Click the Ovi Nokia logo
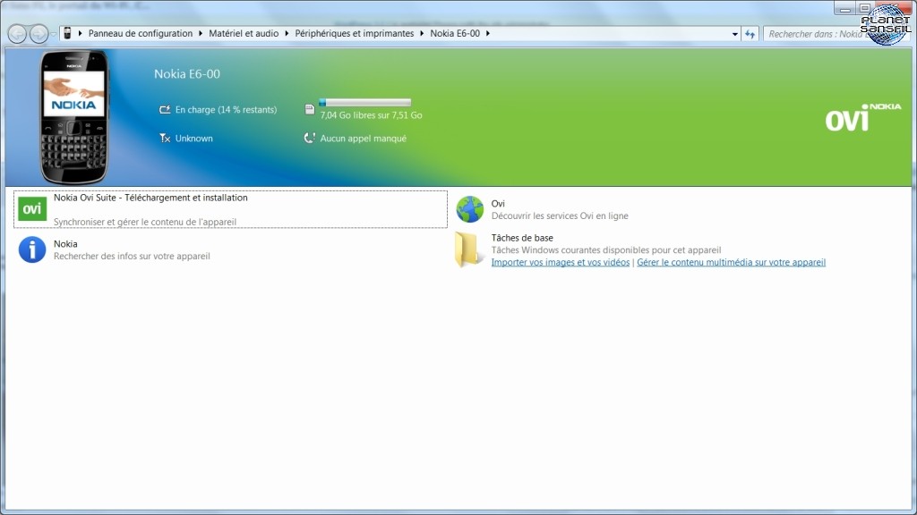The height and width of the screenshot is (515, 917). 862,117
